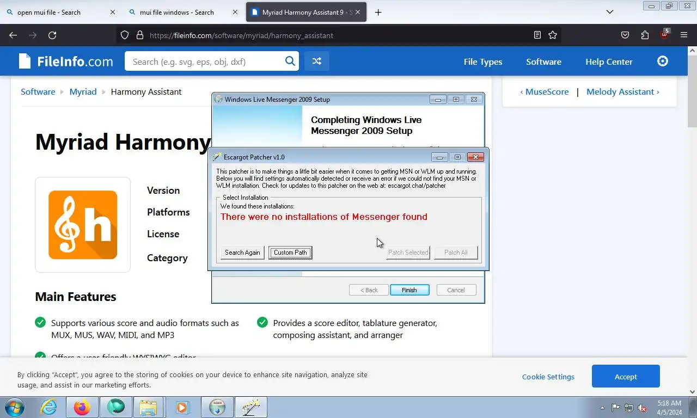The height and width of the screenshot is (418, 697).
Task: Open Action Center flag tray icon
Action: pos(615,407)
